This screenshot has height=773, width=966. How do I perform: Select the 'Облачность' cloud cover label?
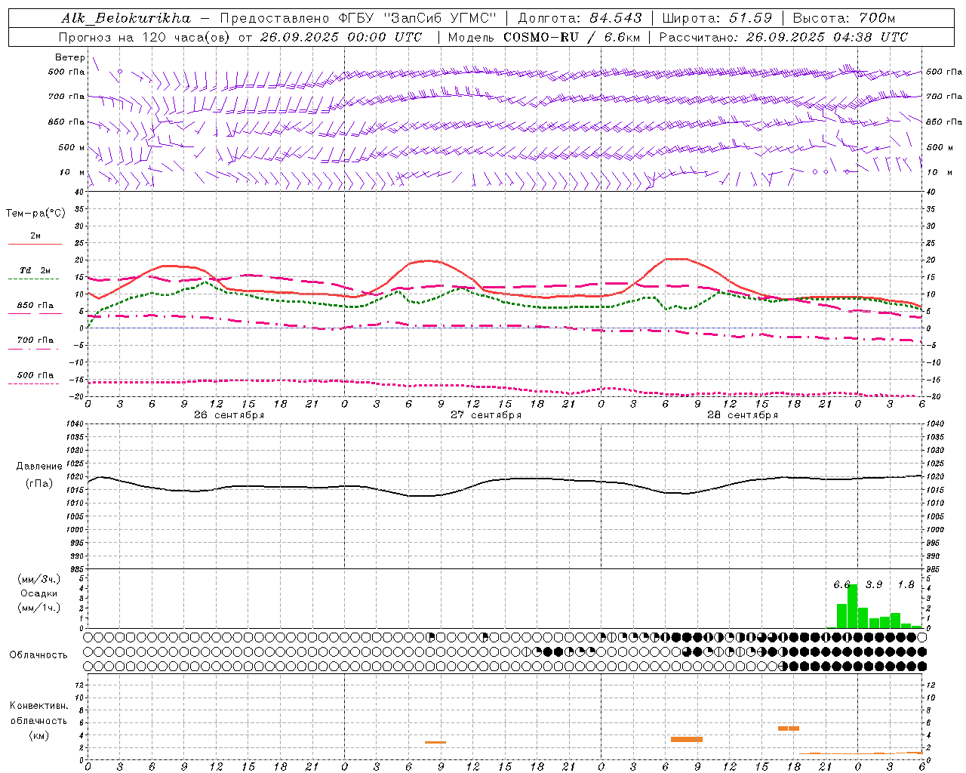(38, 655)
